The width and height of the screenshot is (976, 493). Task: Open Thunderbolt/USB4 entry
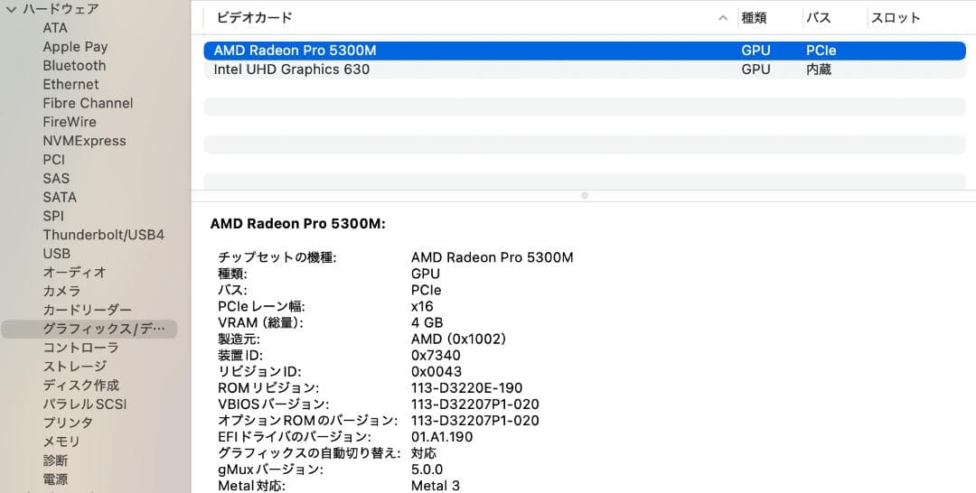point(103,235)
